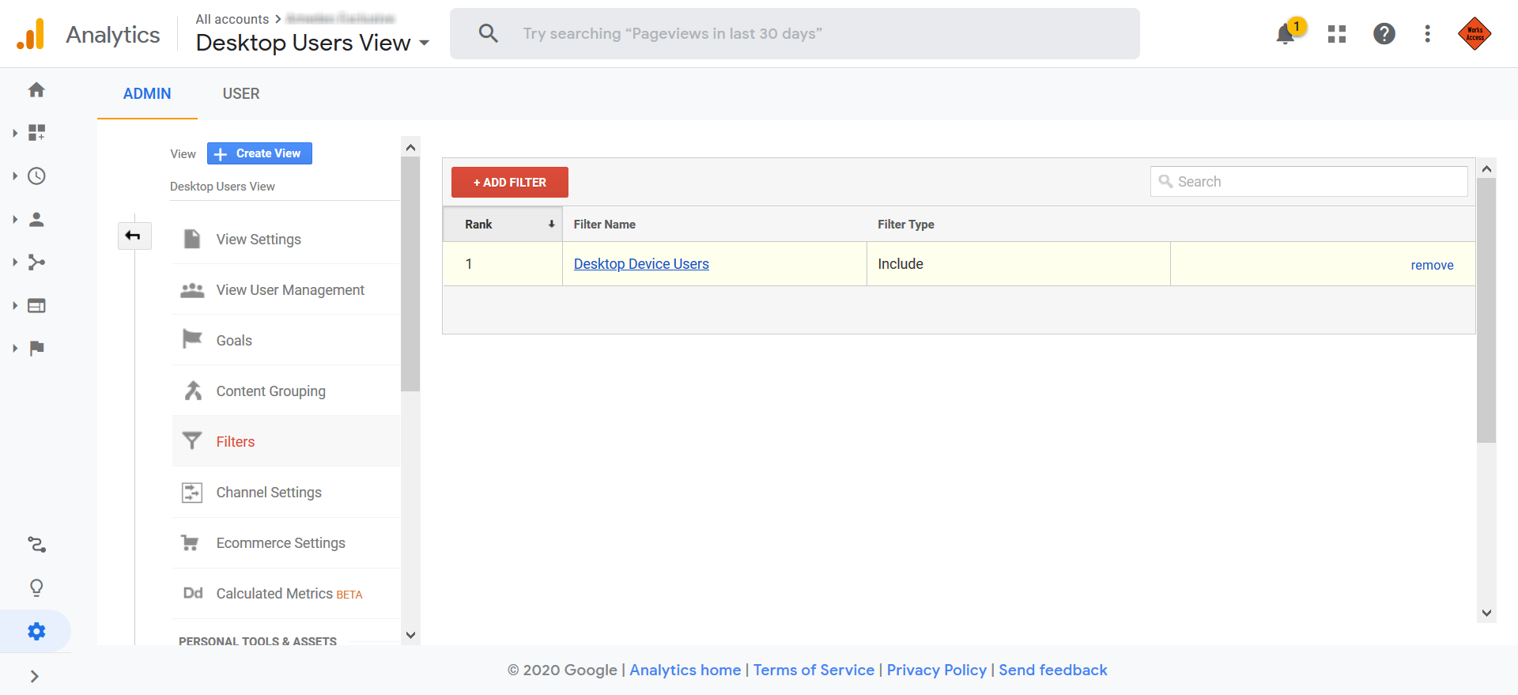Open Analytics home footer link
The height and width of the screenshot is (695, 1518).
click(x=685, y=670)
